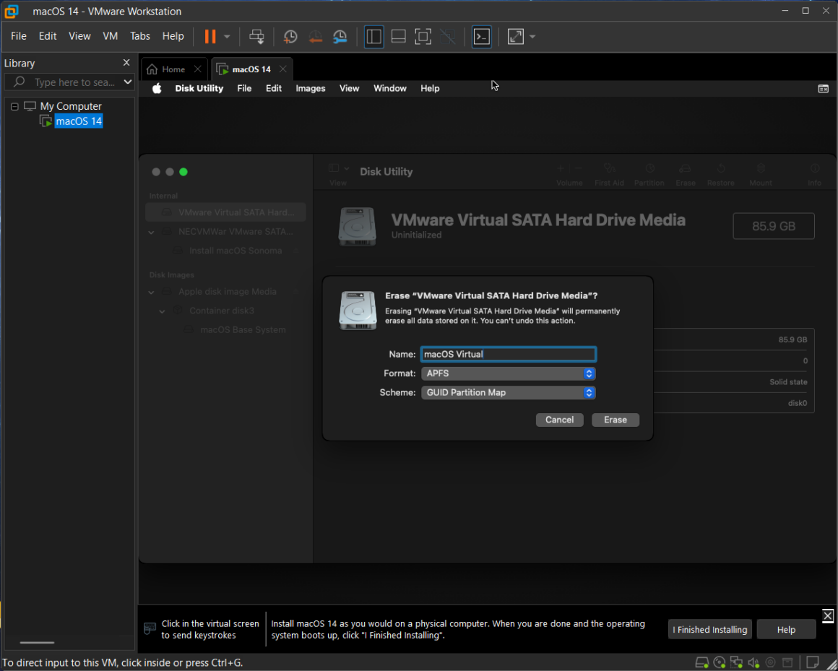Close the Home tab

[198, 69]
